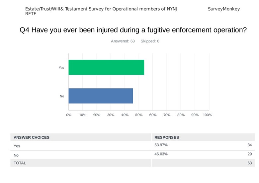This screenshot has height=183, width=259.
Task: Click the No label on chart axis
Action: click(62, 96)
